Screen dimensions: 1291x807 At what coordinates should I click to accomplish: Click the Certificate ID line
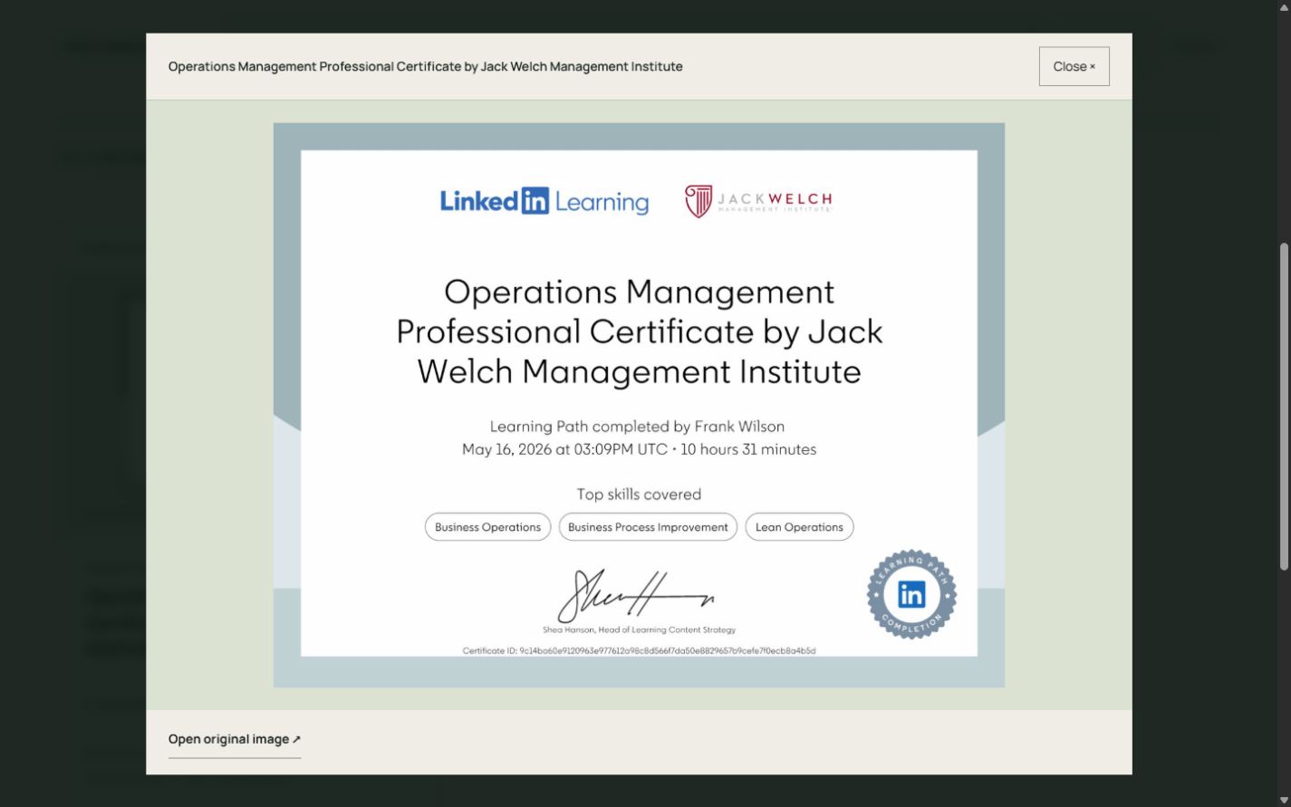639,650
